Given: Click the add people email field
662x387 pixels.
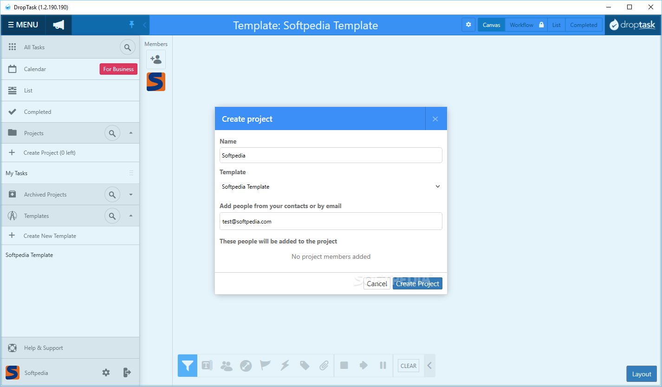Looking at the screenshot, I should (x=331, y=222).
